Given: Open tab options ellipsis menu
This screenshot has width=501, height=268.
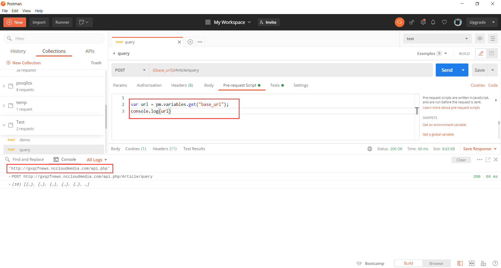Looking at the screenshot, I should click(x=200, y=42).
